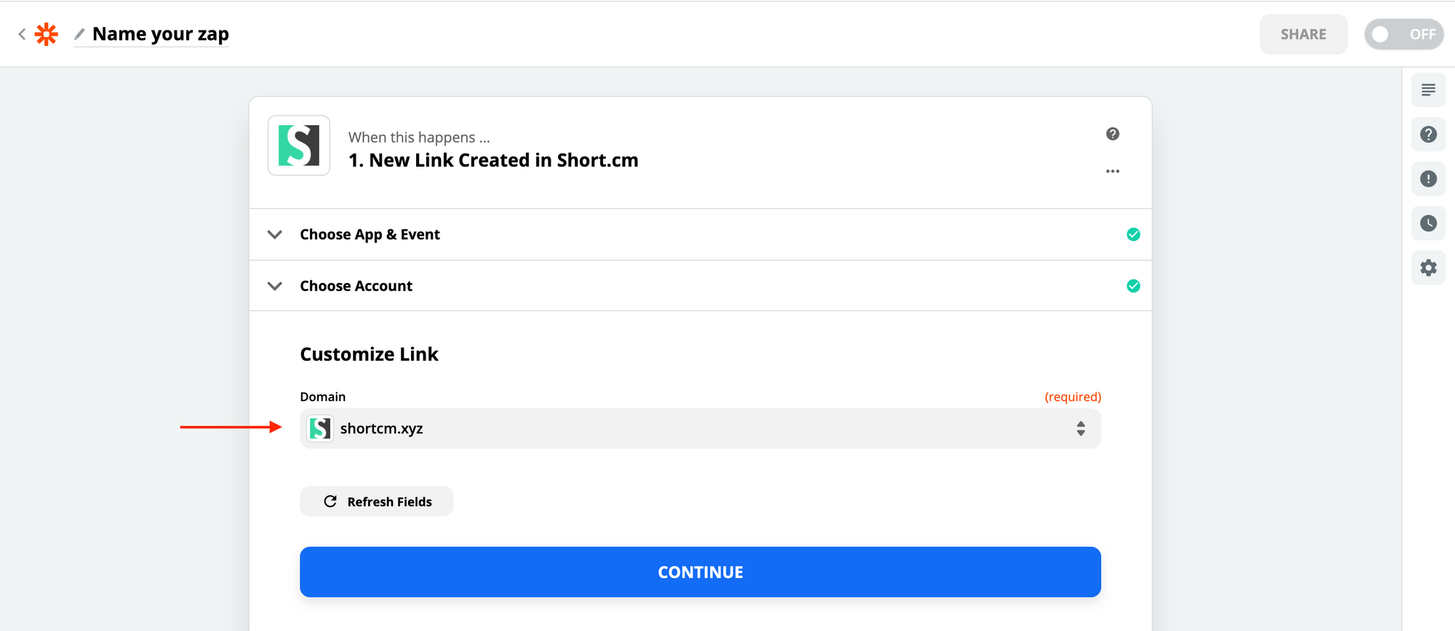Open the help icon in right sidebar
The height and width of the screenshot is (631, 1455).
pyautogui.click(x=1428, y=135)
